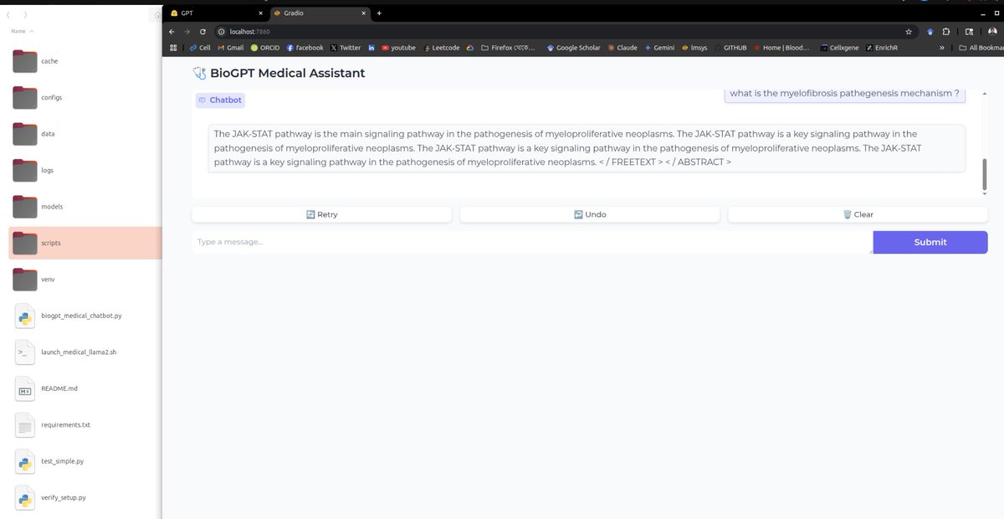1004x519 pixels.
Task: Click the browser back arrow
Action: [173, 31]
